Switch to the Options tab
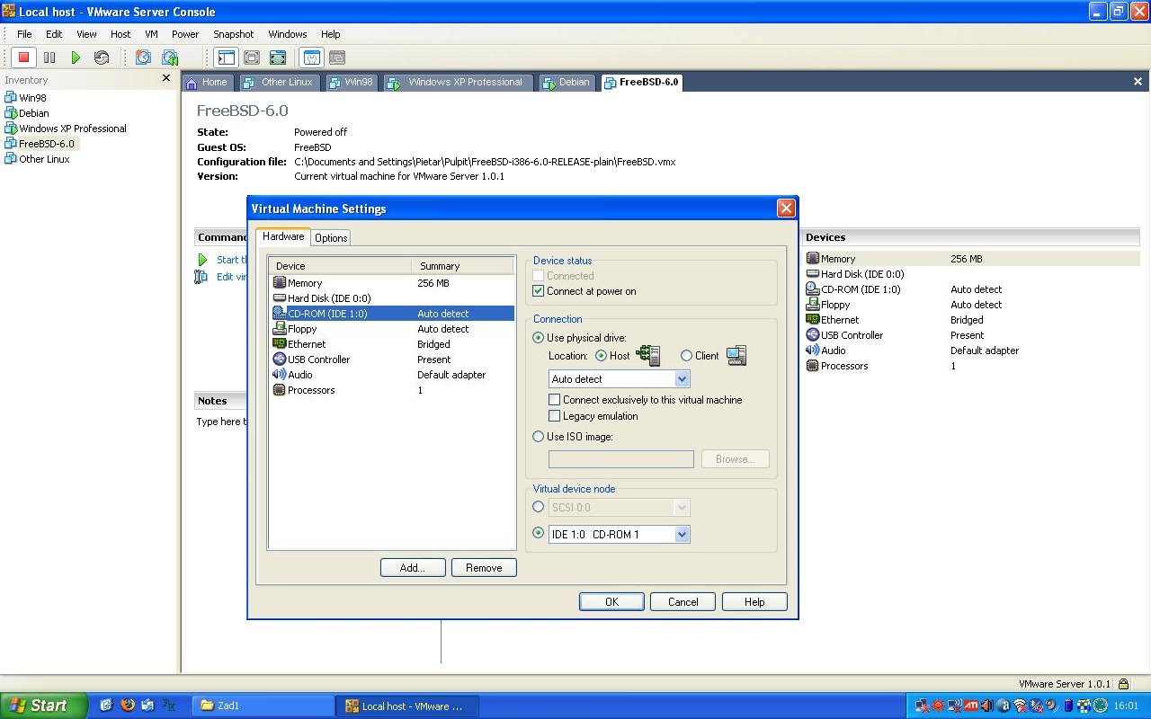The width and height of the screenshot is (1151, 719). tap(331, 238)
